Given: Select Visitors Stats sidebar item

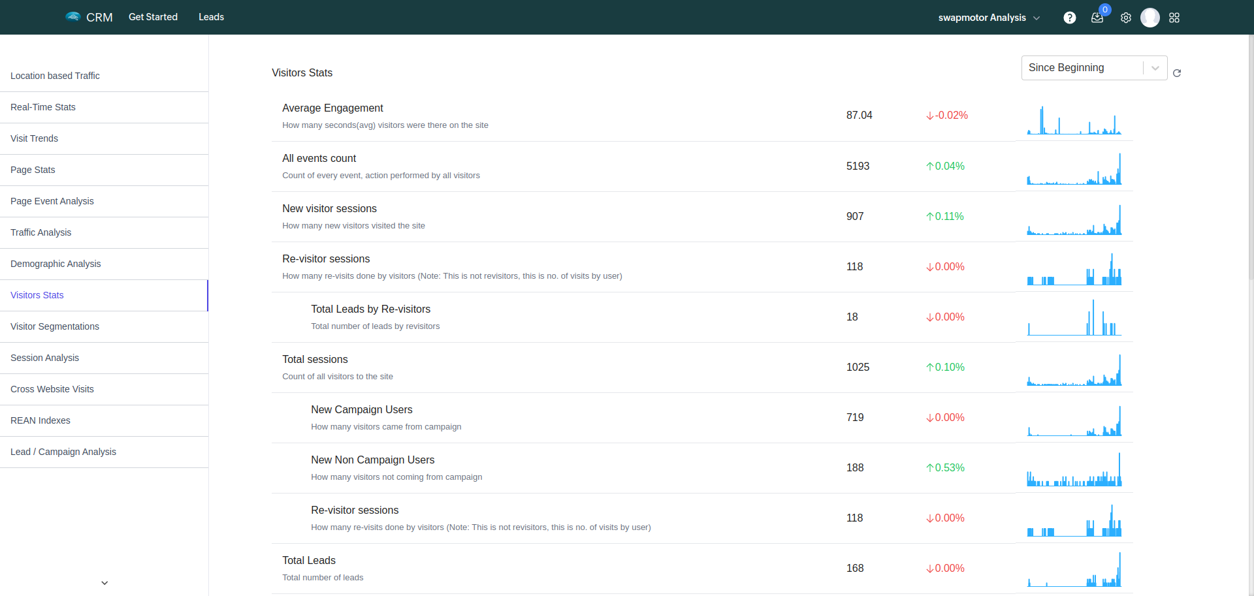Looking at the screenshot, I should click(104, 295).
